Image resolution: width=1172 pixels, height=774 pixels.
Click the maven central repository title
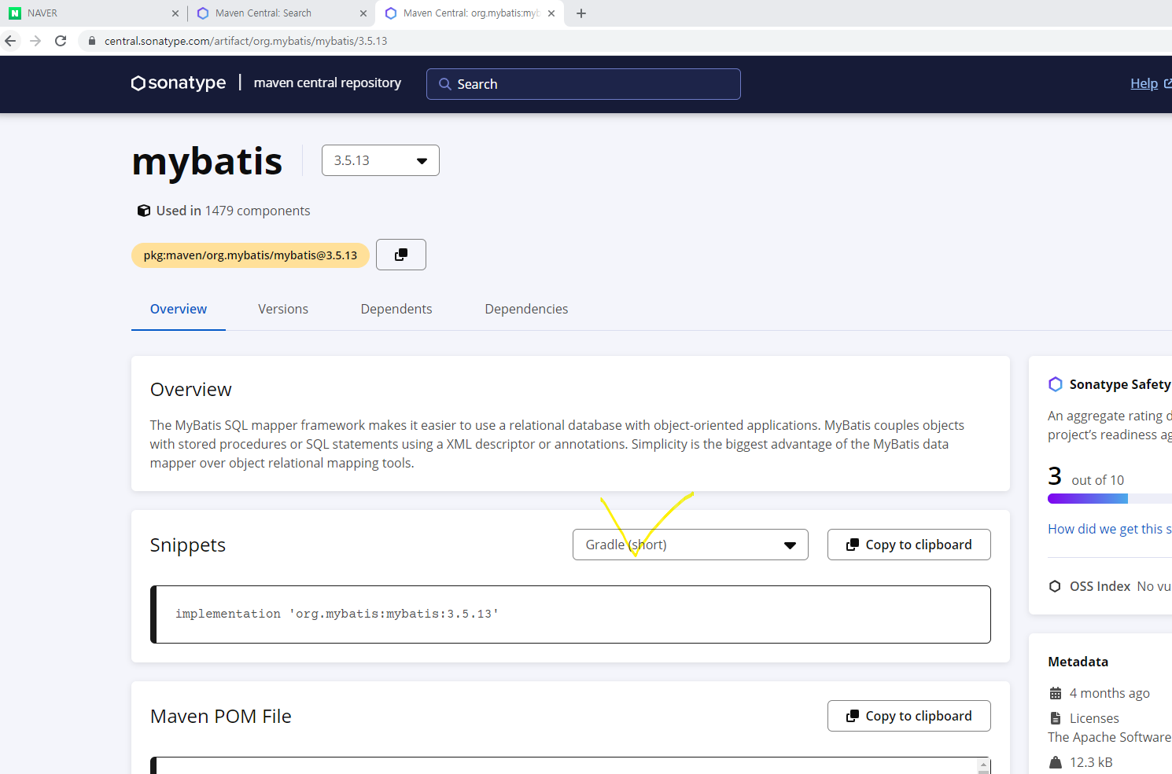327,83
